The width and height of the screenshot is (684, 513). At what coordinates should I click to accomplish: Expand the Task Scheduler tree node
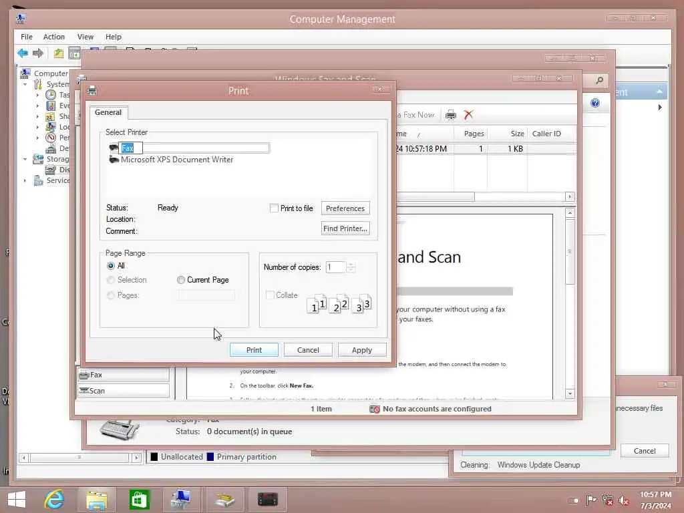(37, 95)
